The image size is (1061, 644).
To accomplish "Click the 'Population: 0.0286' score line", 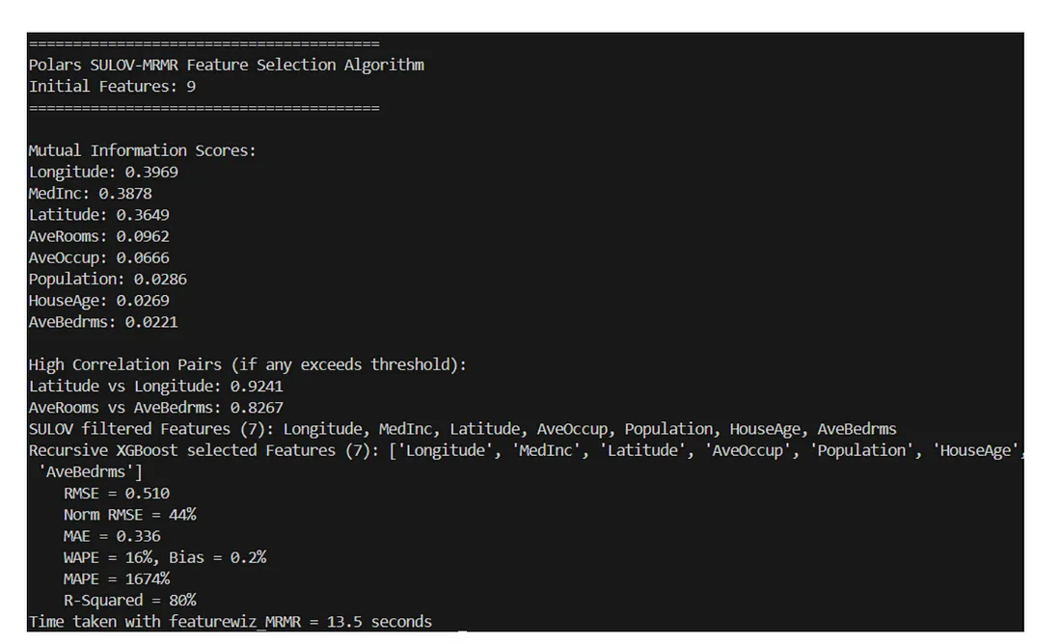I will tap(108, 280).
